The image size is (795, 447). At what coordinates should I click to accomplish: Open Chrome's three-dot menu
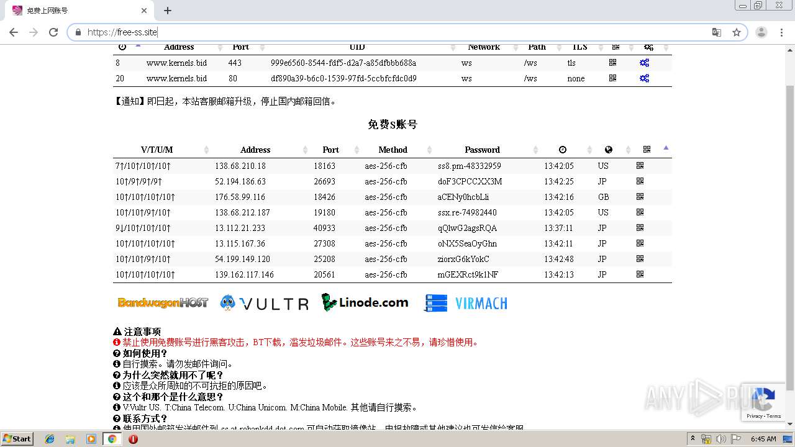781,32
